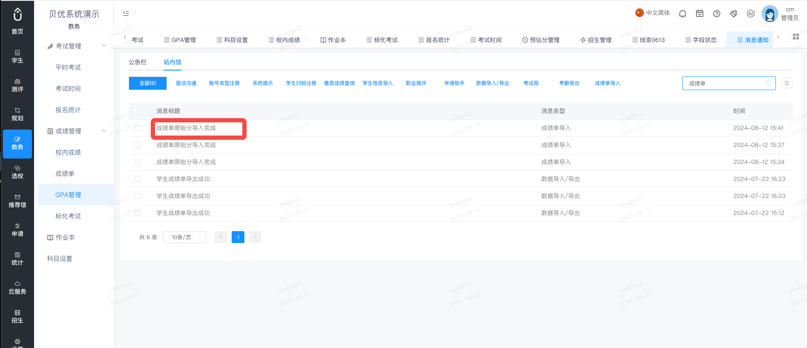Viewport: 807px width, 348px height.
Task: Go to 推荐信 in left sidebar
Action: [x=17, y=201]
